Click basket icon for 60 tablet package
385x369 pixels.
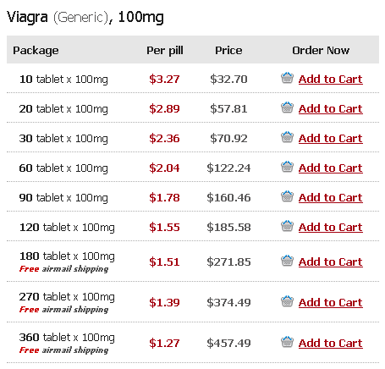click(x=287, y=167)
